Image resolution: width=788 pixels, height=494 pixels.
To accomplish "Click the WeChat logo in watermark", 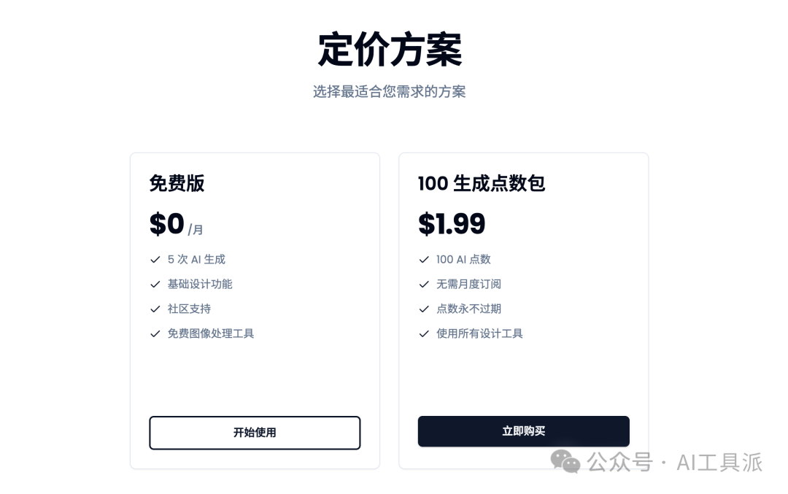I will point(565,461).
